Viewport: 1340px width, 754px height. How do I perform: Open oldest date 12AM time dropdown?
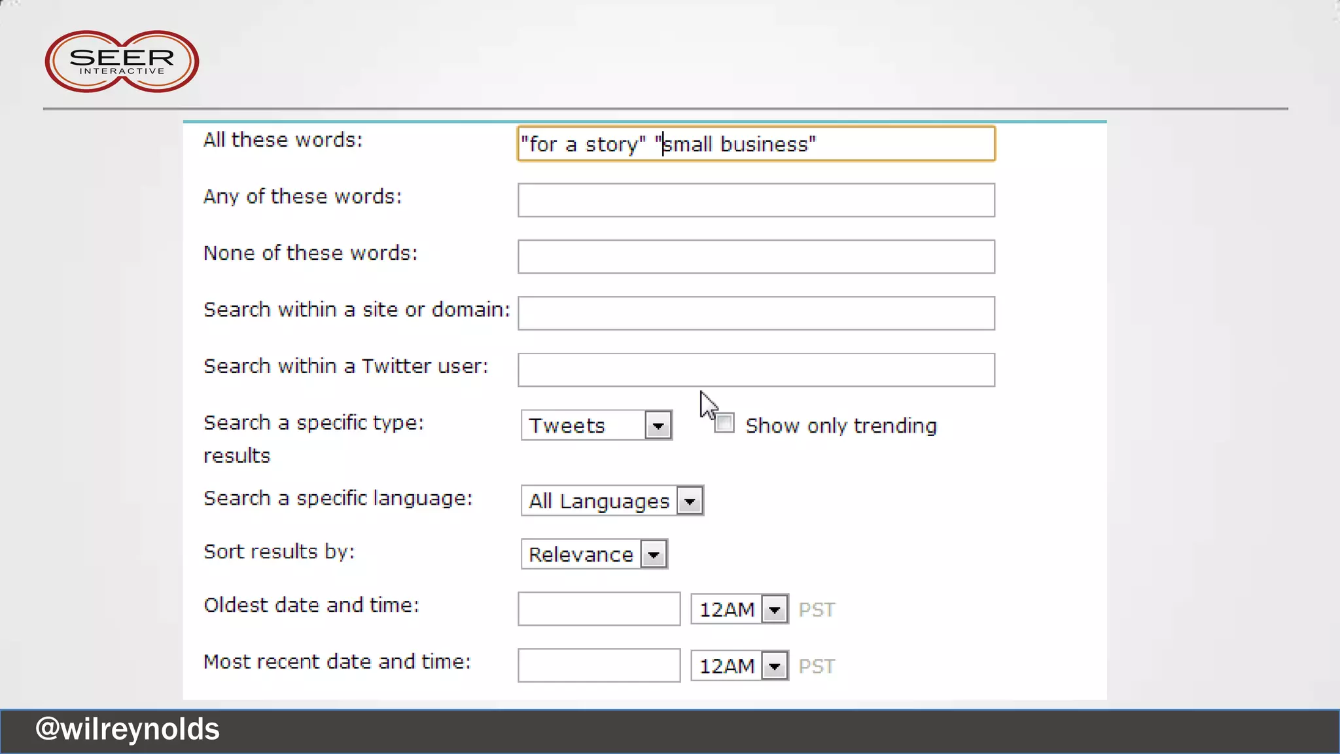775,610
